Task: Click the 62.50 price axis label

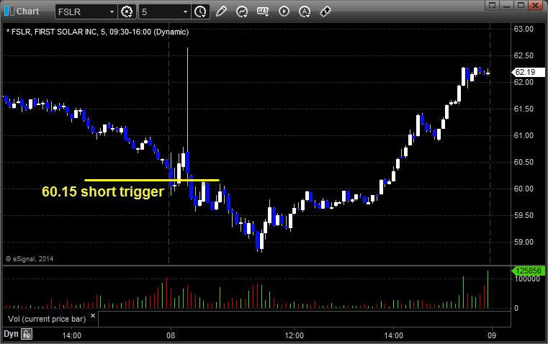Action: click(x=524, y=55)
